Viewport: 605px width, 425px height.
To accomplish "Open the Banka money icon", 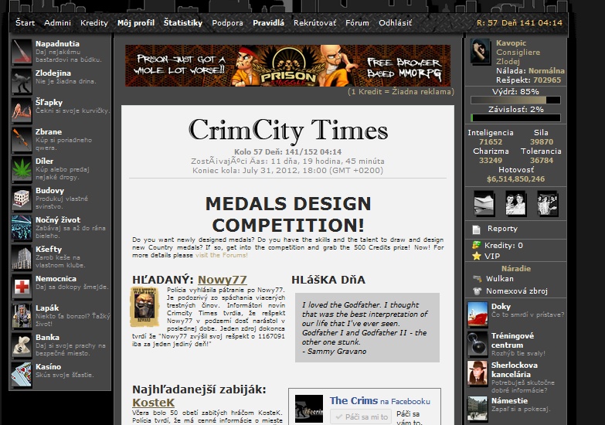I will point(22,345).
